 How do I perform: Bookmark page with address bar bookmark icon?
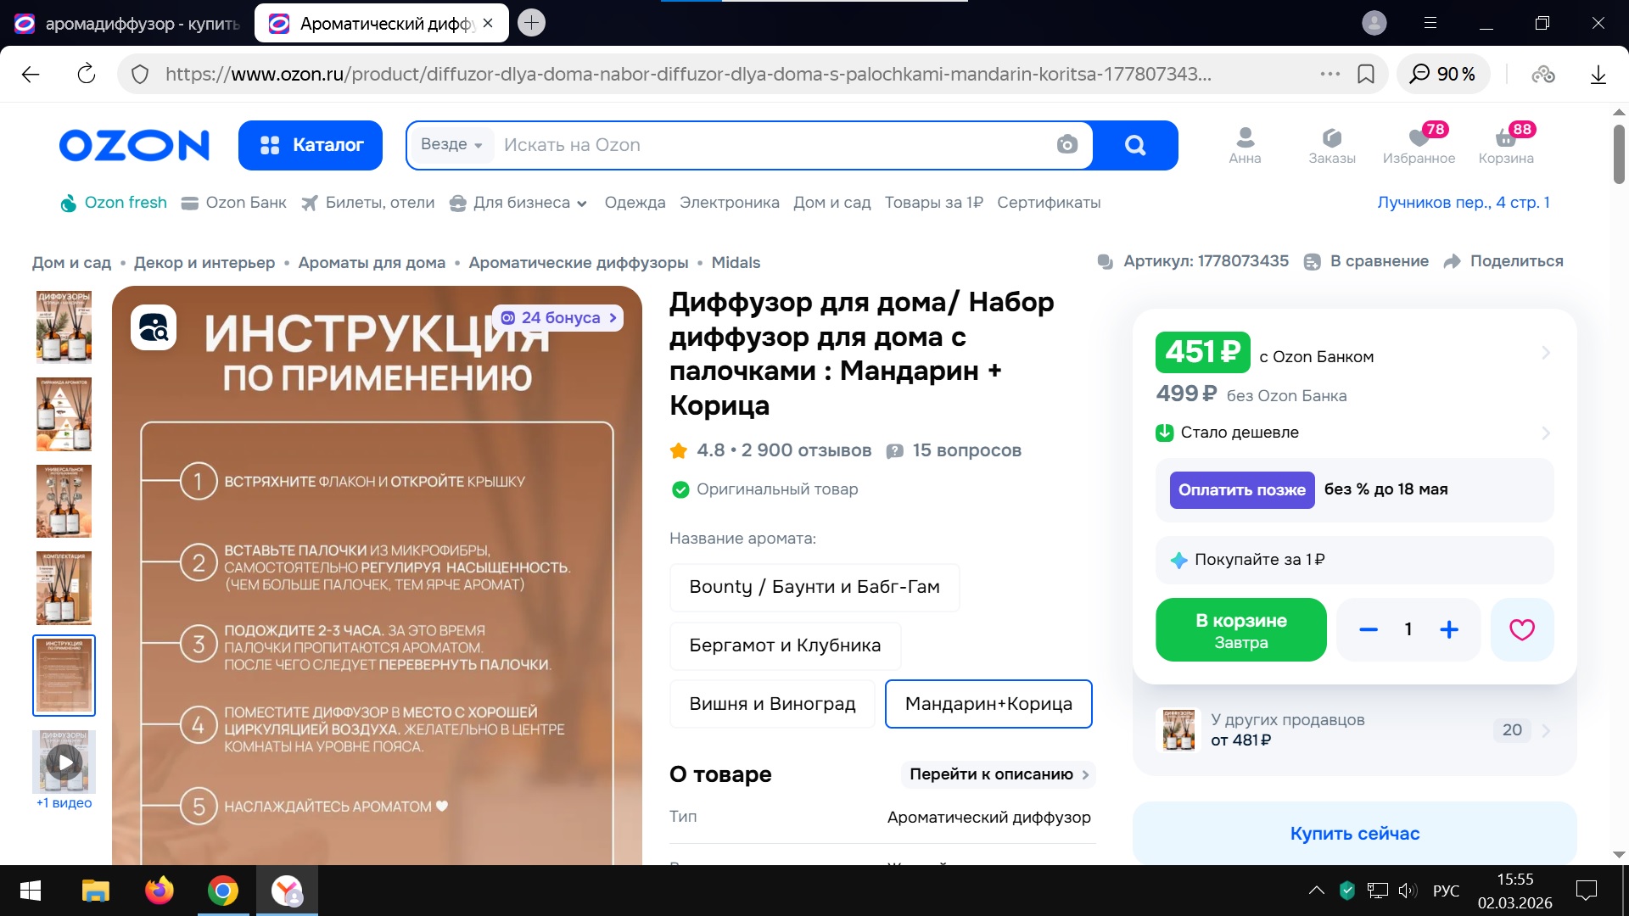click(x=1366, y=75)
